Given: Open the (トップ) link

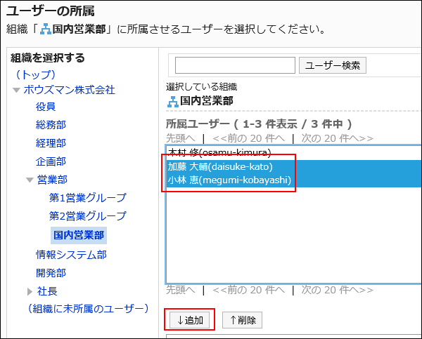Looking at the screenshot, I should [35, 74].
